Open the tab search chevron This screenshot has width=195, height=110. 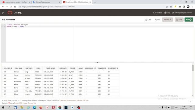[x=175, y=2]
